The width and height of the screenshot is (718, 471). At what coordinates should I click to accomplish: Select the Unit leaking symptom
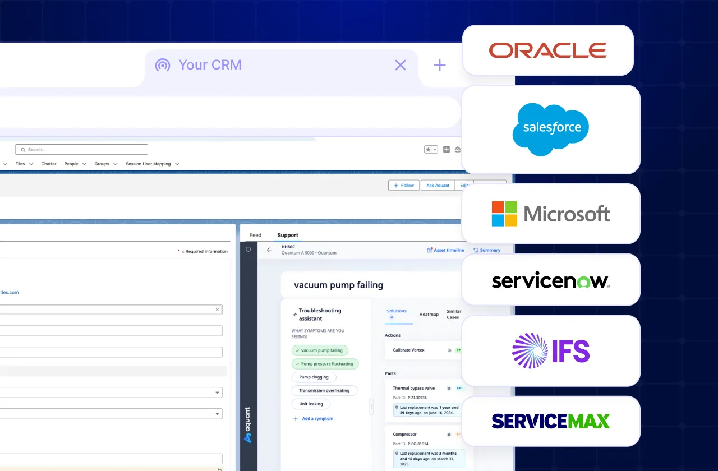(x=311, y=404)
